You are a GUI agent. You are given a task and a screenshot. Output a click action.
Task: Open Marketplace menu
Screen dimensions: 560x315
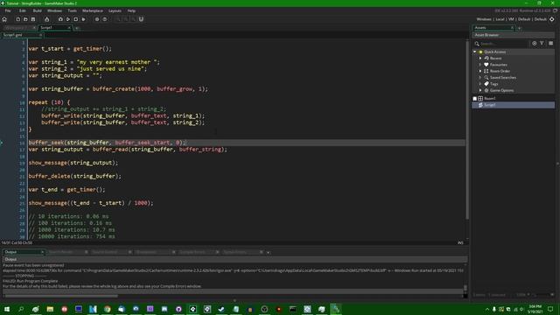click(x=93, y=10)
